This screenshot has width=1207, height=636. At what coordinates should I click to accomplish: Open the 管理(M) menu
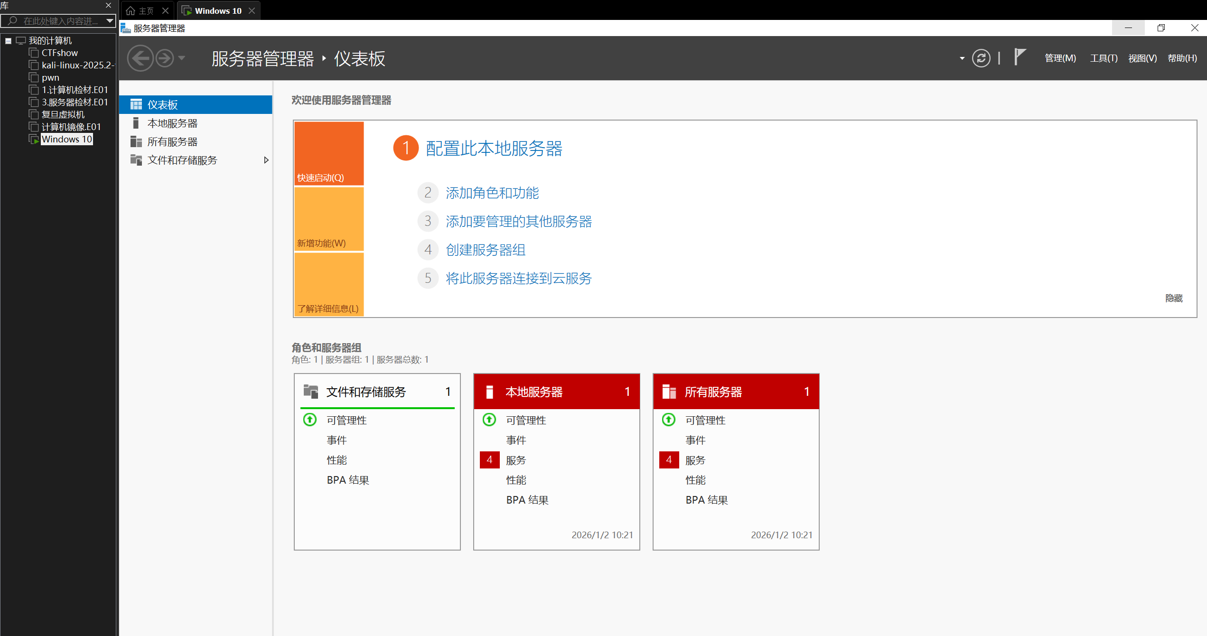(x=1060, y=58)
